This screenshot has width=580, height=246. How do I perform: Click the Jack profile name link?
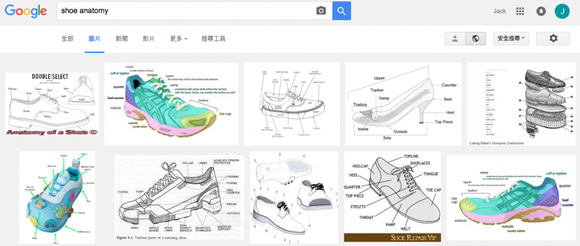tap(500, 11)
